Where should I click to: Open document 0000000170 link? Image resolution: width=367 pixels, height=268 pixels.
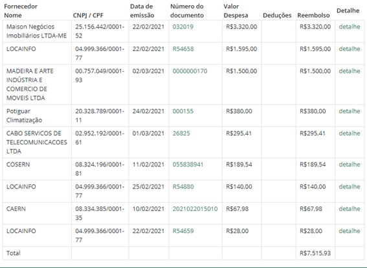(190, 71)
